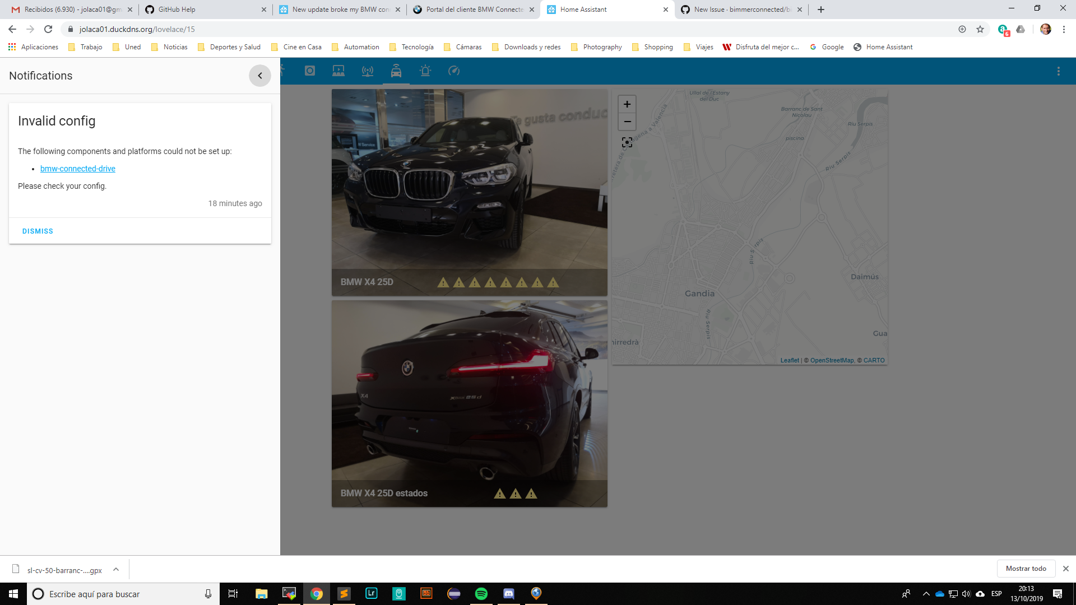Zoom out on the Gandia map
Image resolution: width=1076 pixels, height=605 pixels.
point(627,122)
